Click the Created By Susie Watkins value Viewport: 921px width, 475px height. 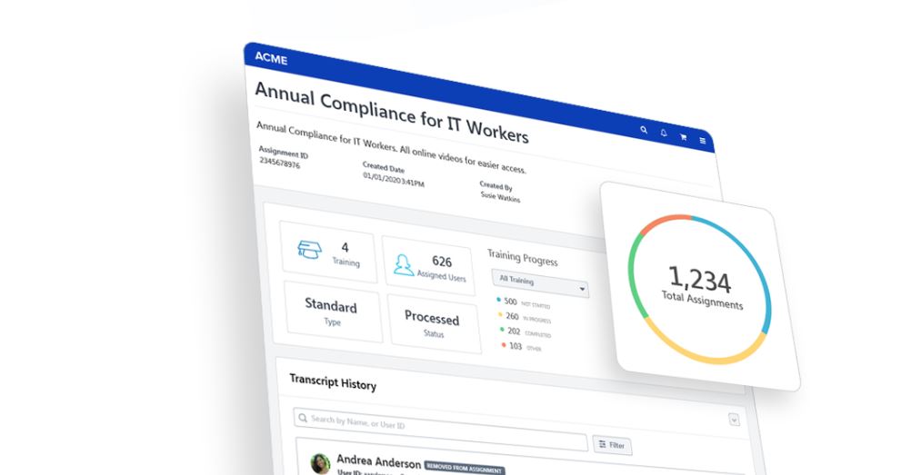point(500,196)
